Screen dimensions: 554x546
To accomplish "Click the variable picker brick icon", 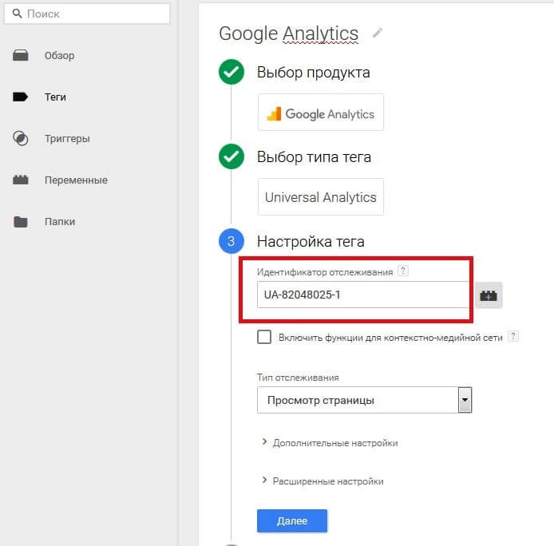I will click(x=488, y=295).
